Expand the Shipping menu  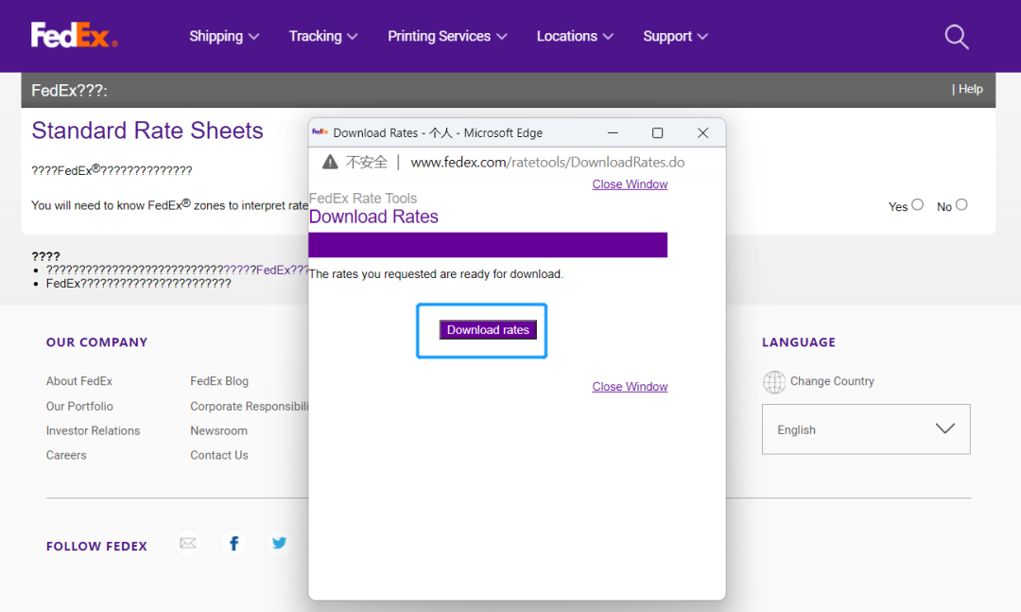[x=224, y=37]
